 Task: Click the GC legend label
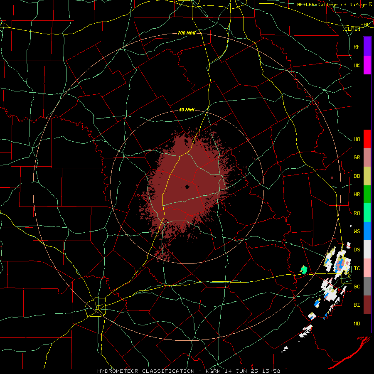coord(357,287)
